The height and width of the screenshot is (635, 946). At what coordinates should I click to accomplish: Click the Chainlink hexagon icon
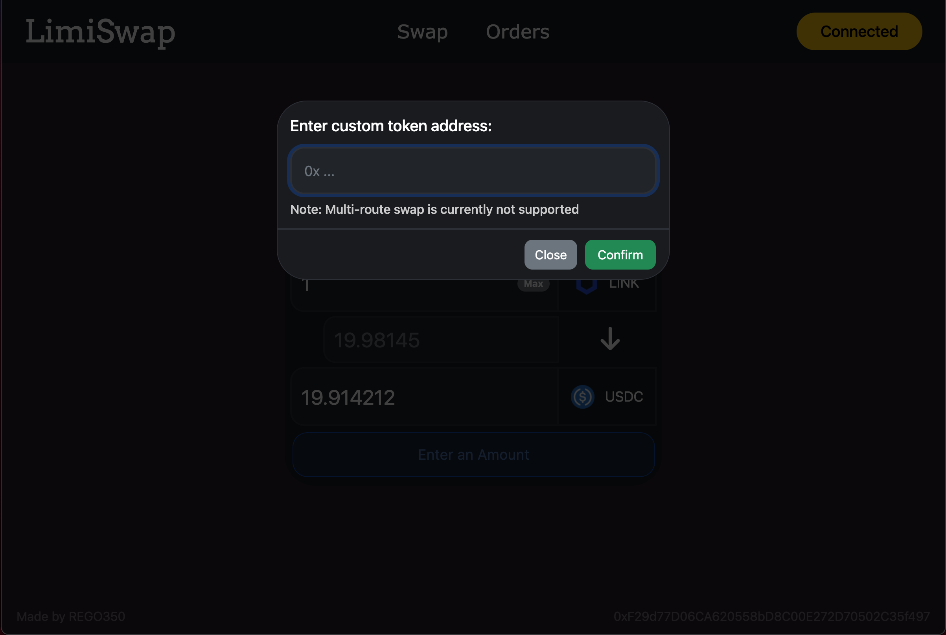[586, 286]
